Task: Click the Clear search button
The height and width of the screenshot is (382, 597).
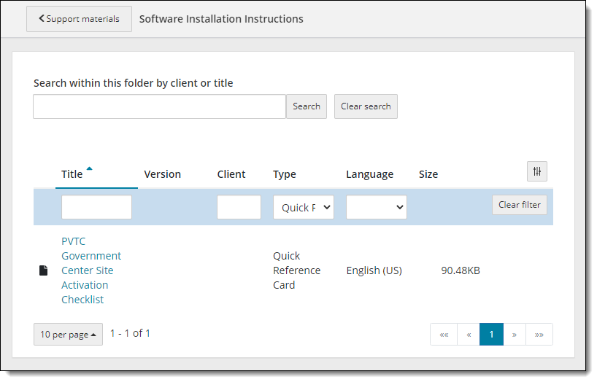Action: click(366, 106)
